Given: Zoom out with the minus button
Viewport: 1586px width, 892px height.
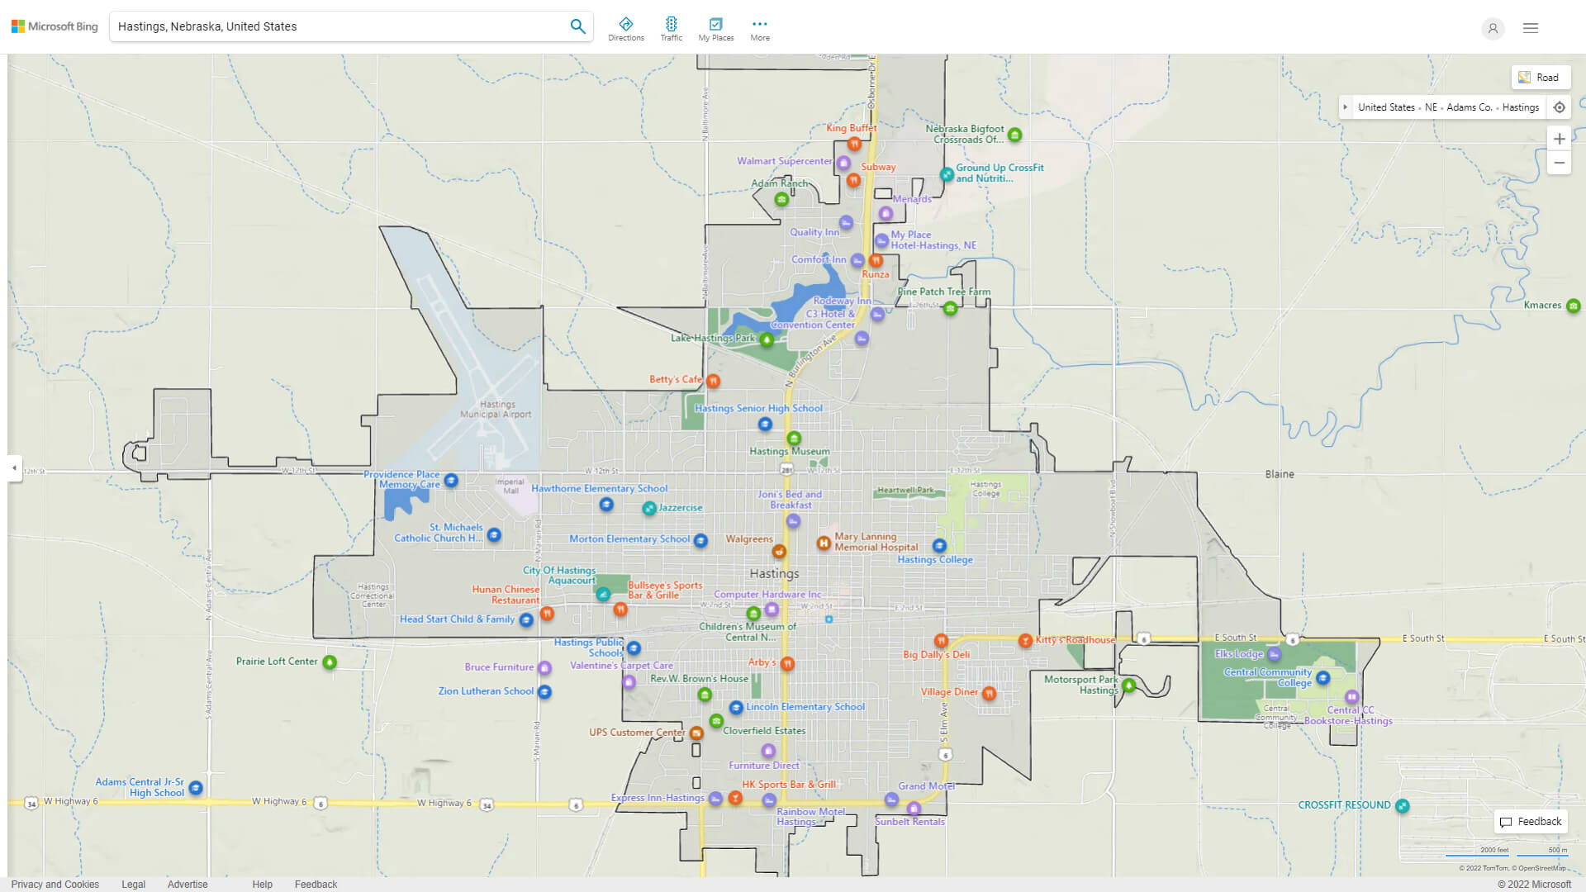Looking at the screenshot, I should click(1559, 163).
